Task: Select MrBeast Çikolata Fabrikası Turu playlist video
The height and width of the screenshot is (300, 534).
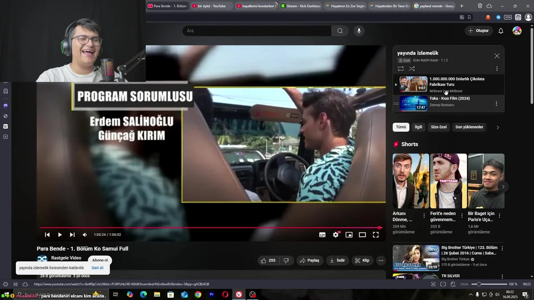Action: coord(448,84)
